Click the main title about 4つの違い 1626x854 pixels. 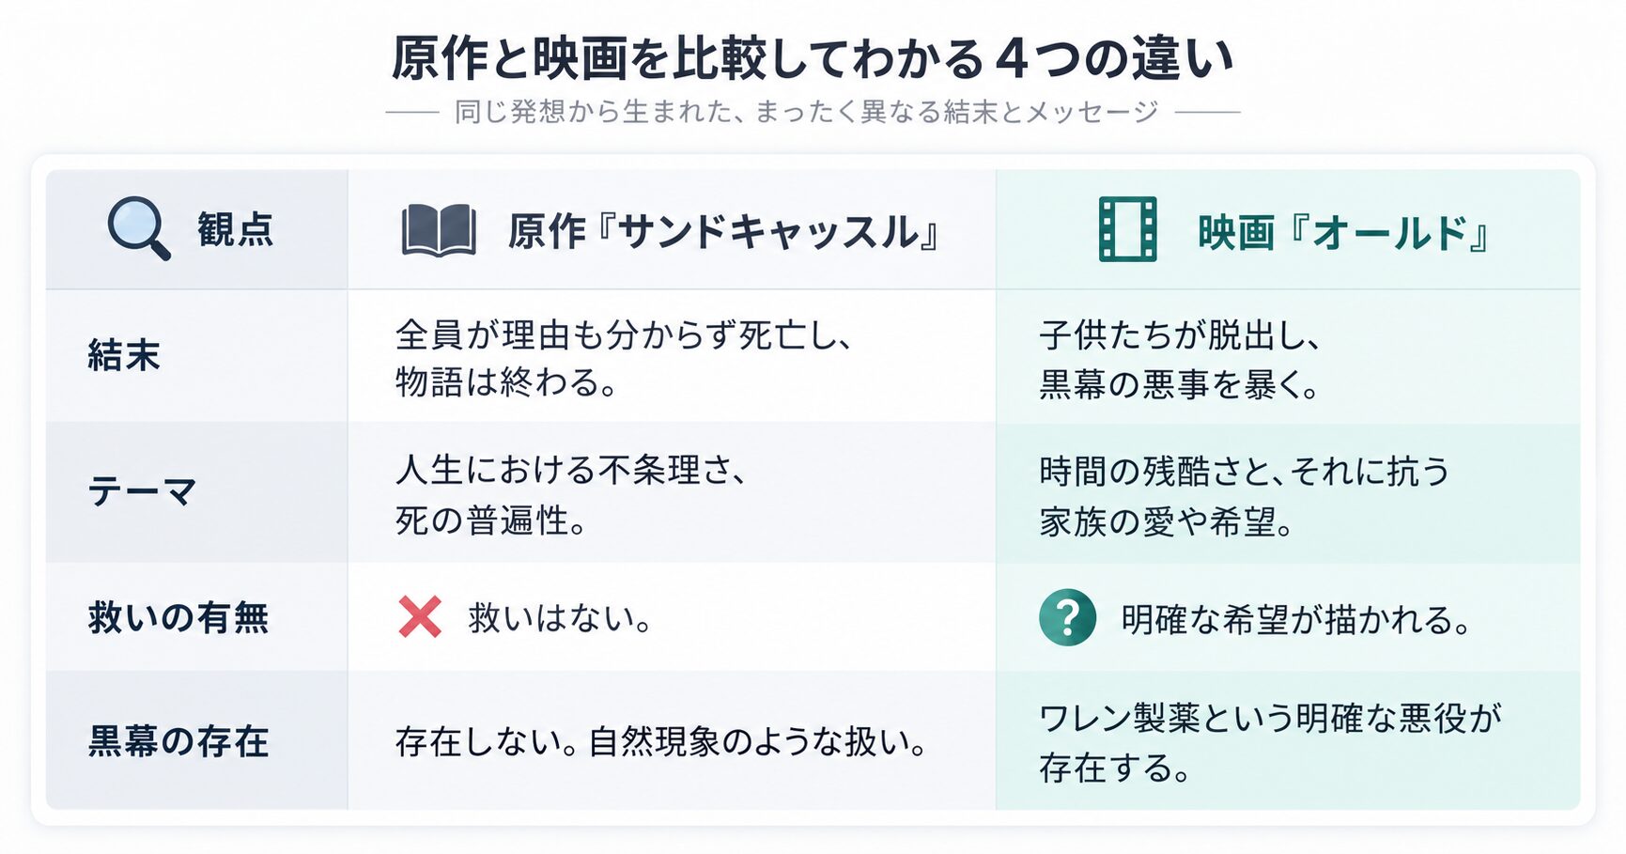click(x=813, y=57)
